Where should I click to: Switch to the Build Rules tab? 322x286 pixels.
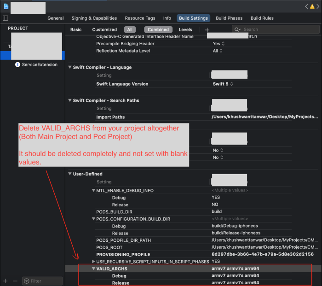click(x=262, y=18)
